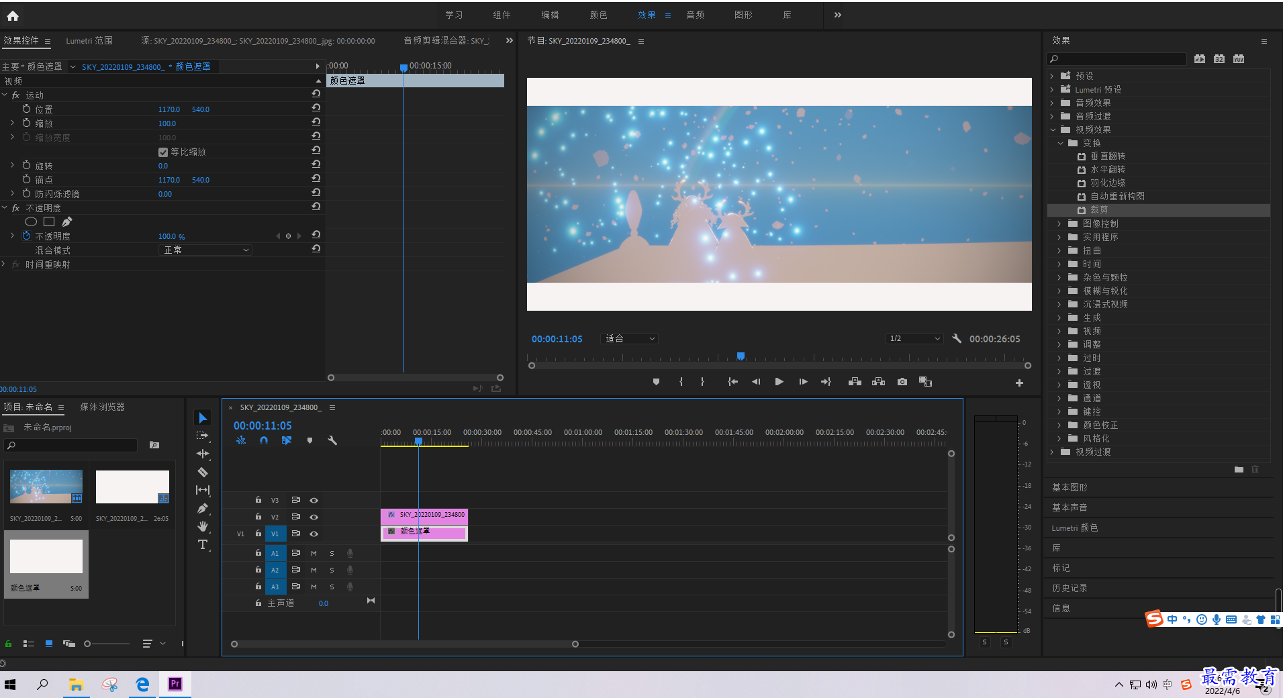The width and height of the screenshot is (1283, 698).
Task: Reset the position parameter
Action: click(x=316, y=109)
